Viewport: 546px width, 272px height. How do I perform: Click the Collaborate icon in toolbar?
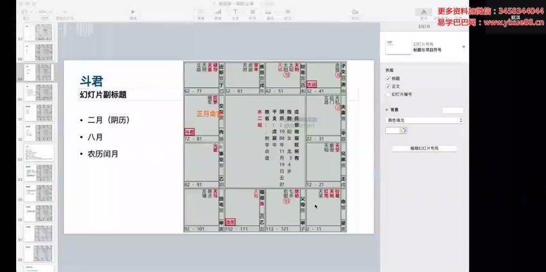pyautogui.click(x=355, y=12)
